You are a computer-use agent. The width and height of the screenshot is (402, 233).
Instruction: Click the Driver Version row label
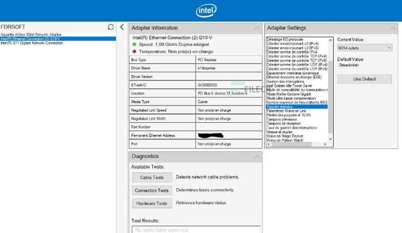[x=142, y=77]
